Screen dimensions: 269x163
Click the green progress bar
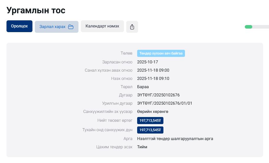(x=248, y=27)
